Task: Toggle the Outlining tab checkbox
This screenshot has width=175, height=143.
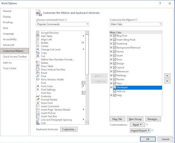Action: pyautogui.click(x=115, y=44)
